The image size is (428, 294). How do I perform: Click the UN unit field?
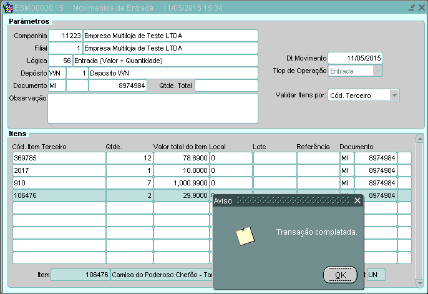pyautogui.click(x=376, y=275)
